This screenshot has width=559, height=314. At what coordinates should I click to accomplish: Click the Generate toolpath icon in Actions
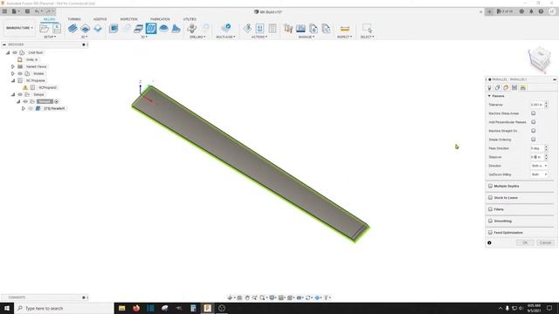point(247,29)
